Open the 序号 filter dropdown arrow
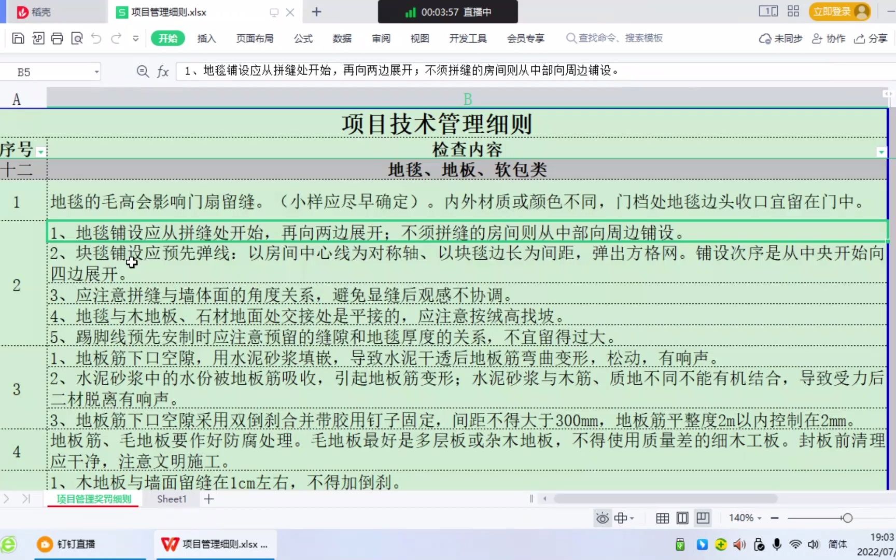Image resolution: width=896 pixels, height=560 pixels. coord(40,152)
